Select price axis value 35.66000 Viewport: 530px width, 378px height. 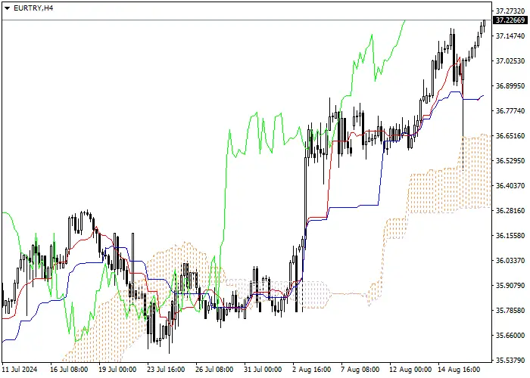(x=510, y=335)
